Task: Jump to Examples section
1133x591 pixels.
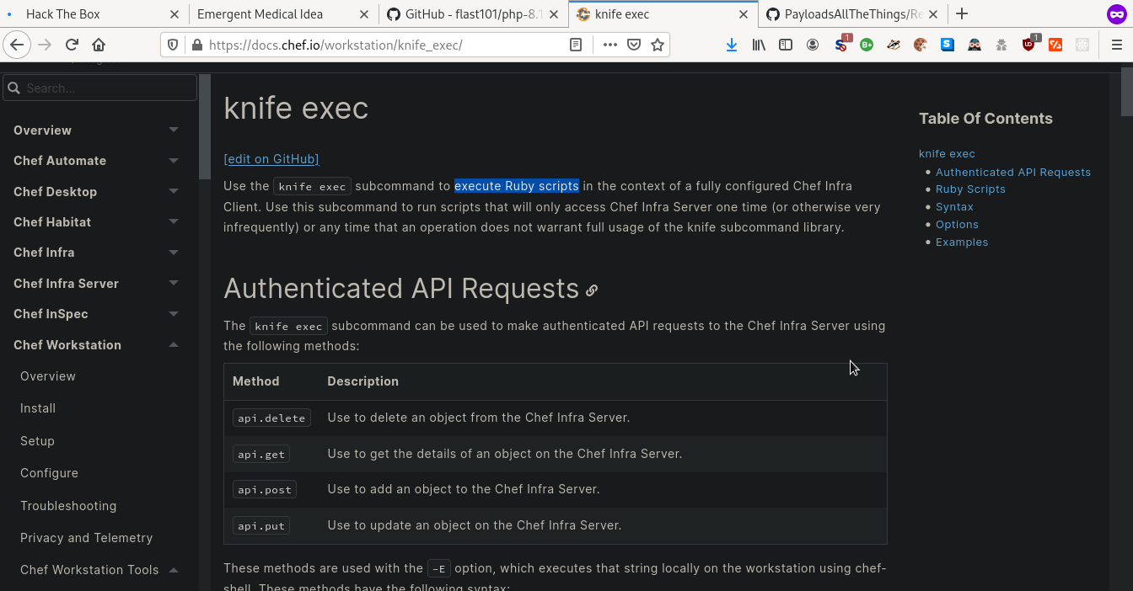Action: pyautogui.click(x=962, y=242)
